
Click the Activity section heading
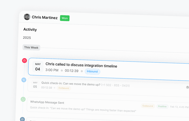pyautogui.click(x=30, y=29)
